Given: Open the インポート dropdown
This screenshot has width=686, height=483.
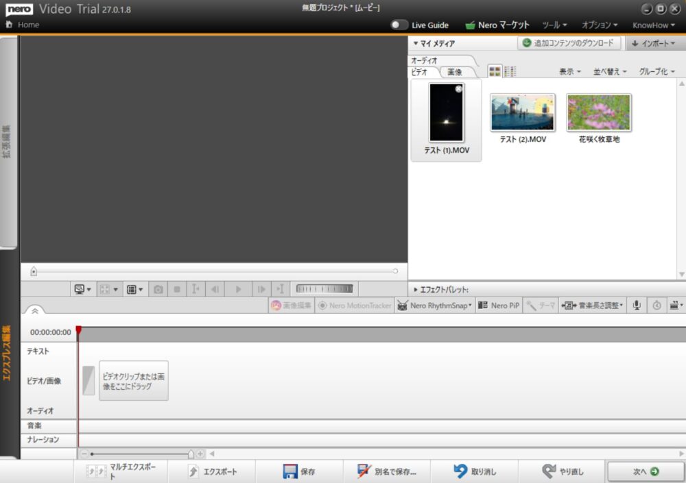Looking at the screenshot, I should 653,43.
